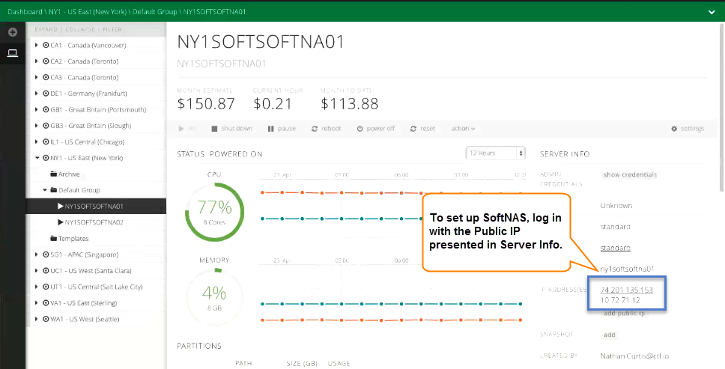725x369 pixels.
Task: Click the NY1SOFTSOFTNA01 page title
Action: coord(261,42)
